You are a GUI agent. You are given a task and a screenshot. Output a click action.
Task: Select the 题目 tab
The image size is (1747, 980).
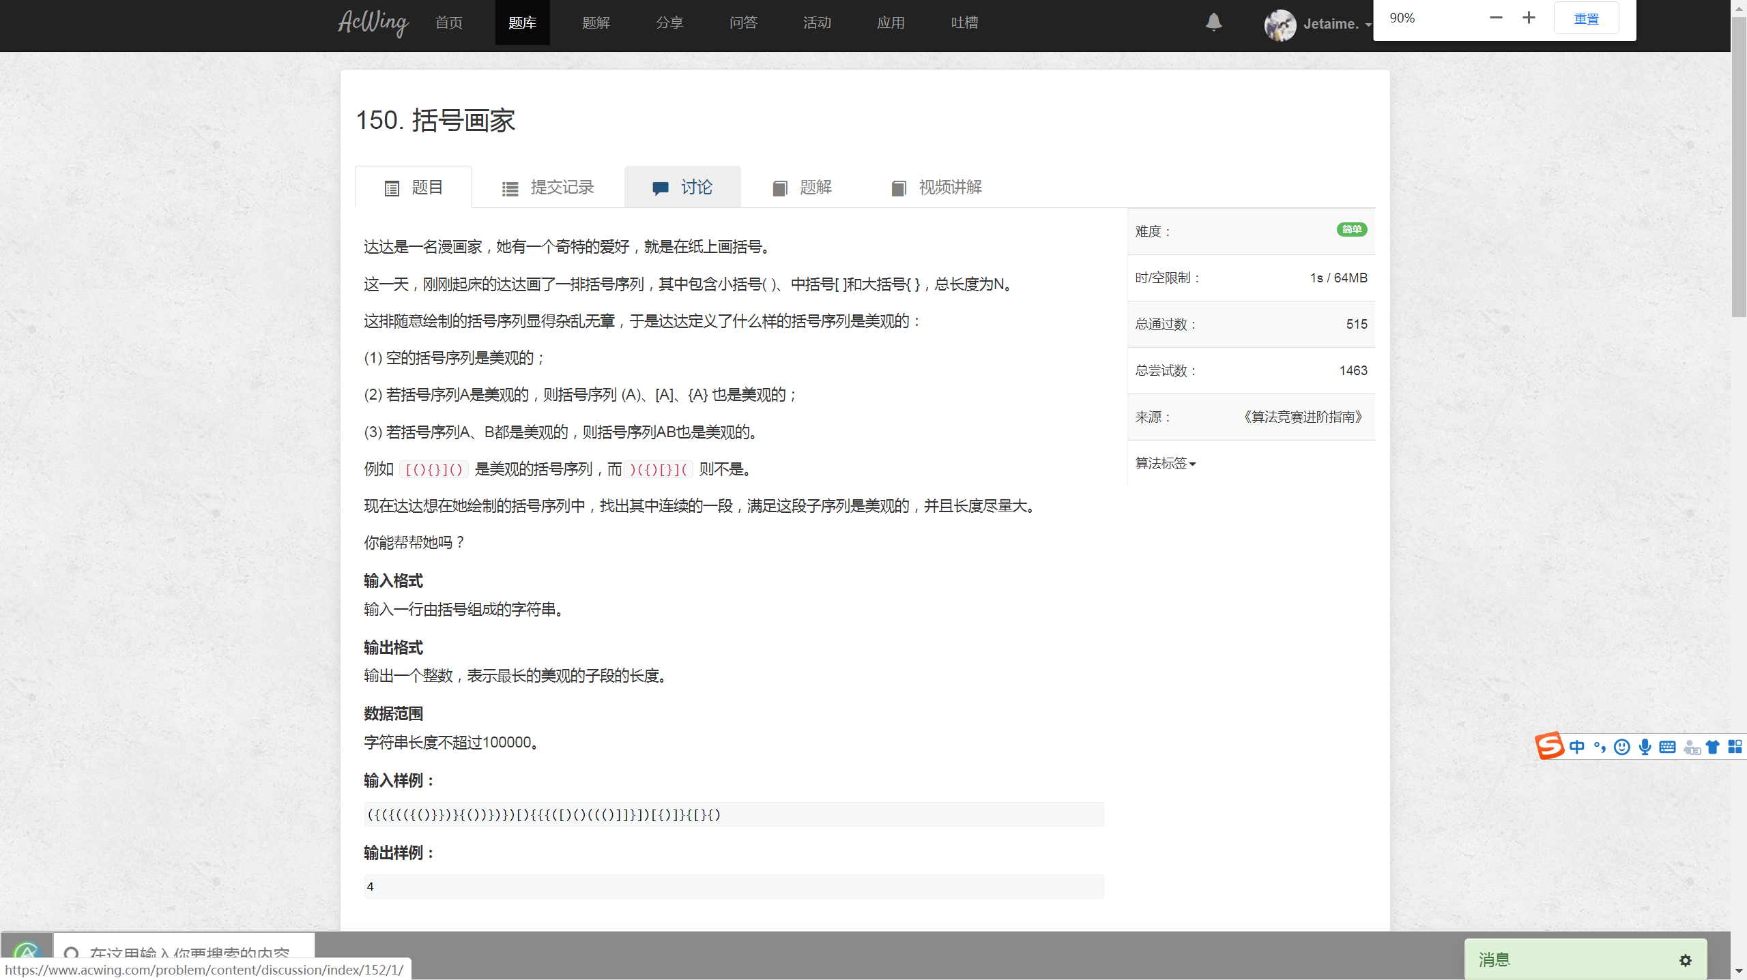click(x=414, y=187)
